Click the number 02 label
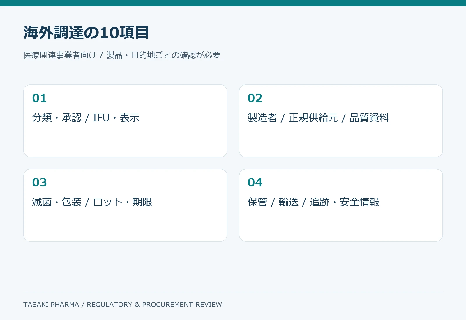466x320 pixels. tap(255, 98)
